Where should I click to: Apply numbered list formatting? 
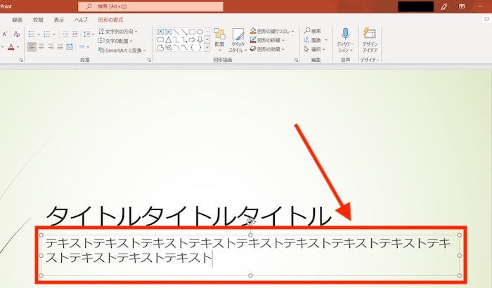point(47,34)
